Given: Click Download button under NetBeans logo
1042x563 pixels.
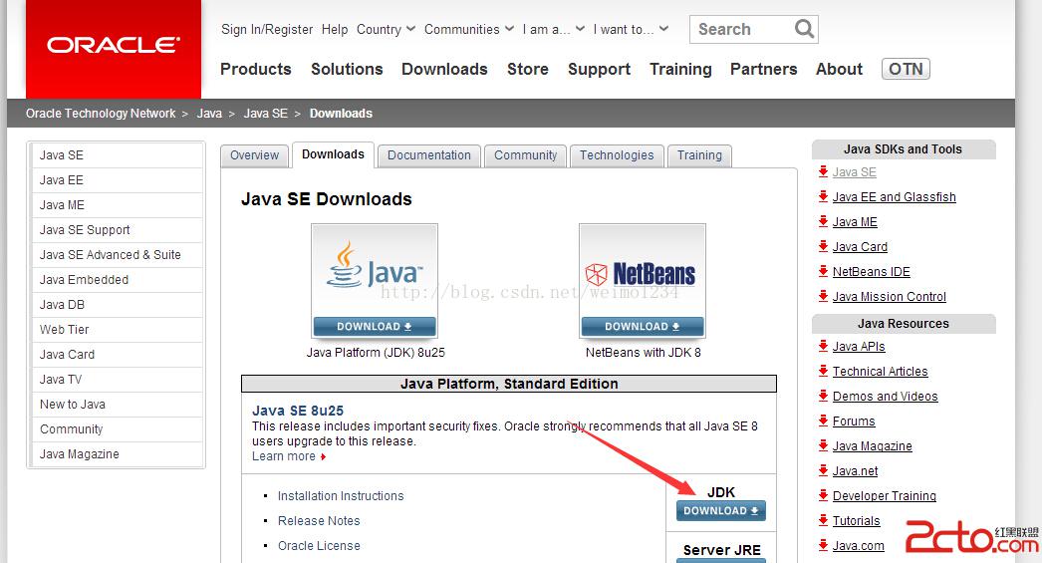Looking at the screenshot, I should (x=642, y=327).
